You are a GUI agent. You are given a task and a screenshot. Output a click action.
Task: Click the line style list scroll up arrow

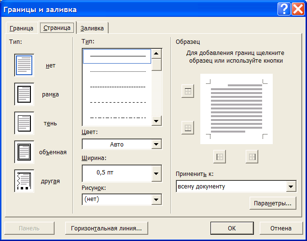click(x=156, y=54)
